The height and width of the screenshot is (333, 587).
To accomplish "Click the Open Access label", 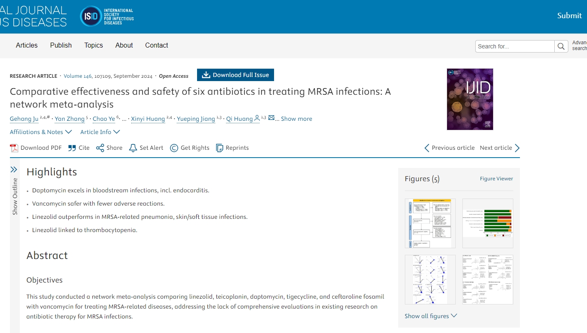I will point(174,76).
